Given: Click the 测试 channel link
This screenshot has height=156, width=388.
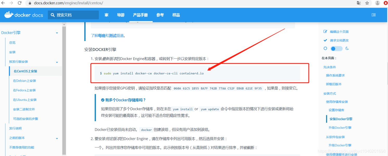Looking at the screenshot, I should pos(113,36).
